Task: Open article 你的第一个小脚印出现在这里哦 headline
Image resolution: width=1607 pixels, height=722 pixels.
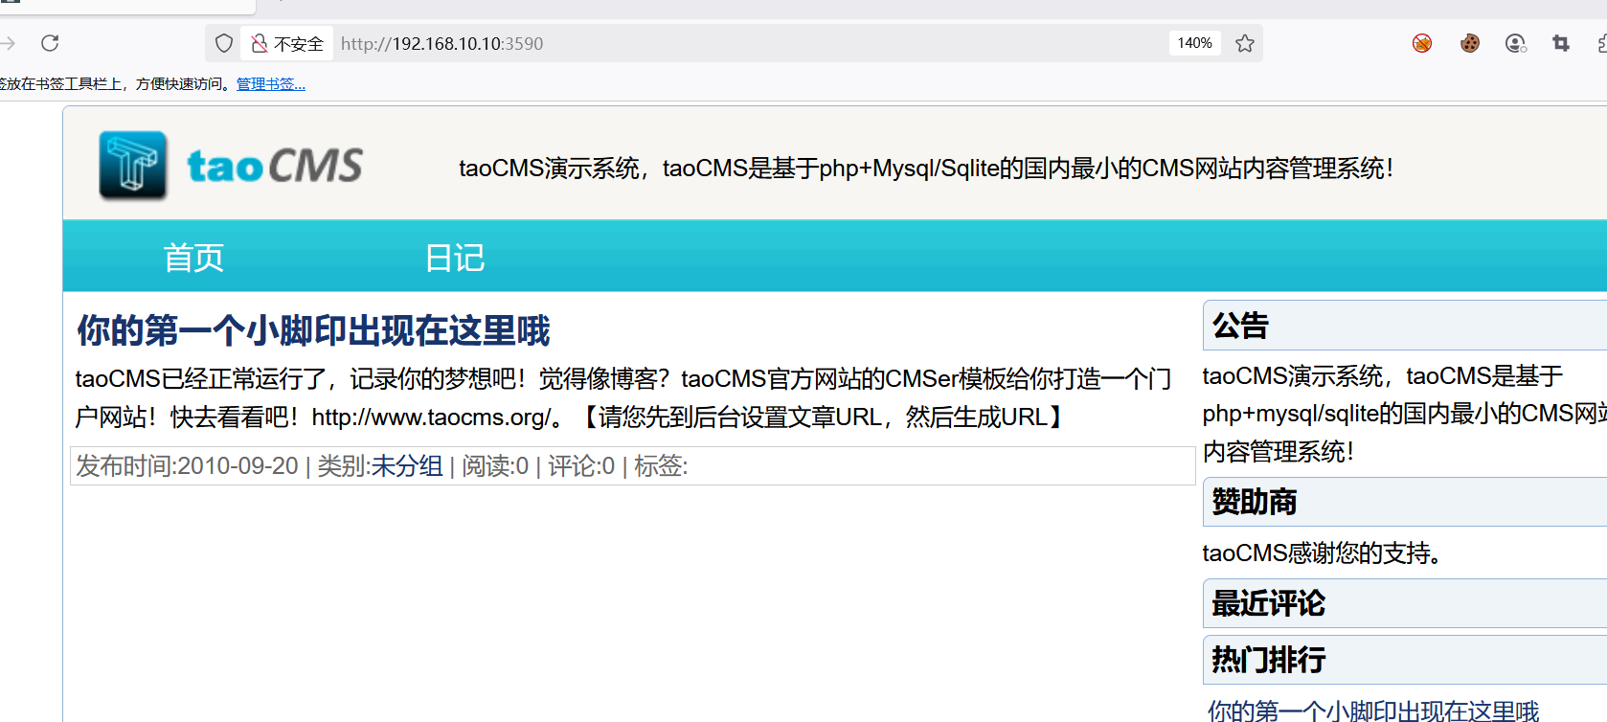Action: 313,330
